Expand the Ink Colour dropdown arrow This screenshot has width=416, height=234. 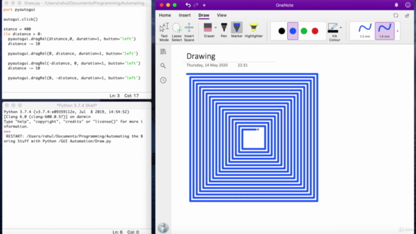[341, 27]
